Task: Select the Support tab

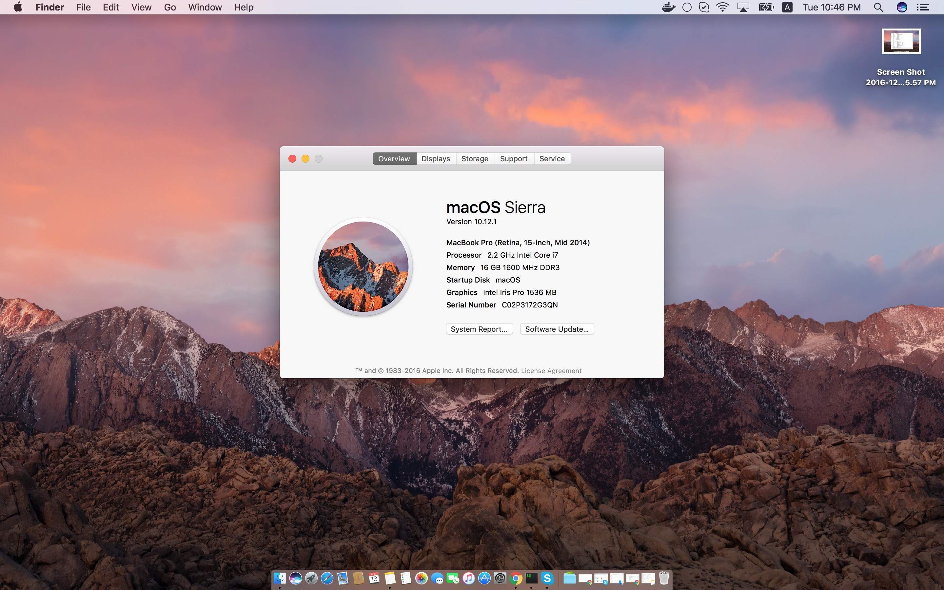Action: (513, 158)
